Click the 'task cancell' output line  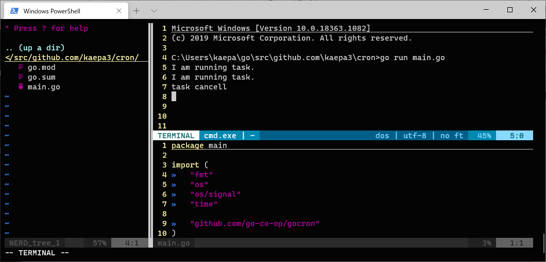tap(199, 87)
